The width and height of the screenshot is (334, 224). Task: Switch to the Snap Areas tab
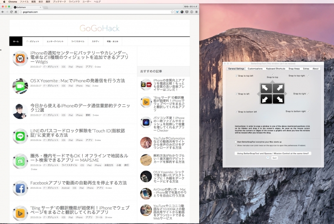click(x=294, y=69)
